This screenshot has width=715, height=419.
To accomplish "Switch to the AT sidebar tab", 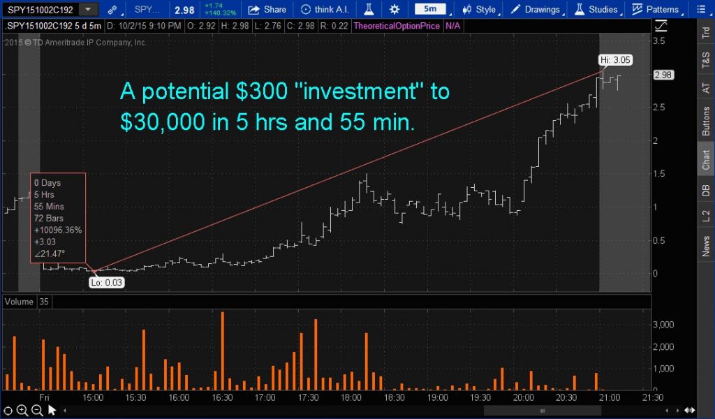I will pos(706,87).
